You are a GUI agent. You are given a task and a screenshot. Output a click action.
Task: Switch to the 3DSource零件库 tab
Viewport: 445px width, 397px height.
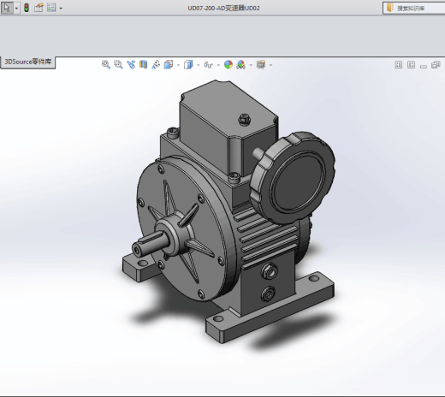(28, 62)
